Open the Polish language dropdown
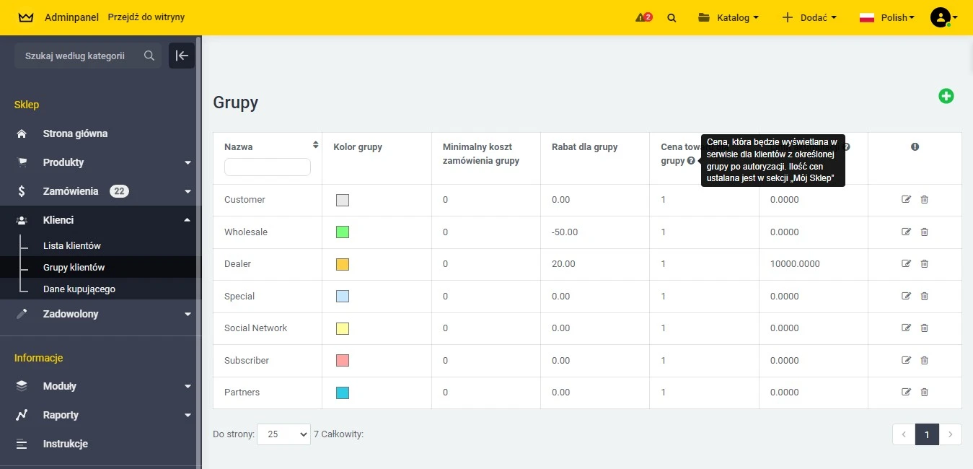The width and height of the screenshot is (973, 469). 886,17
